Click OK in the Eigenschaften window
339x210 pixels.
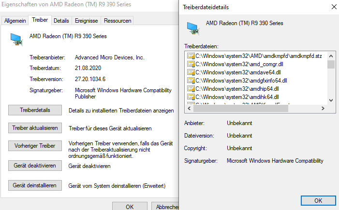click(x=130, y=206)
